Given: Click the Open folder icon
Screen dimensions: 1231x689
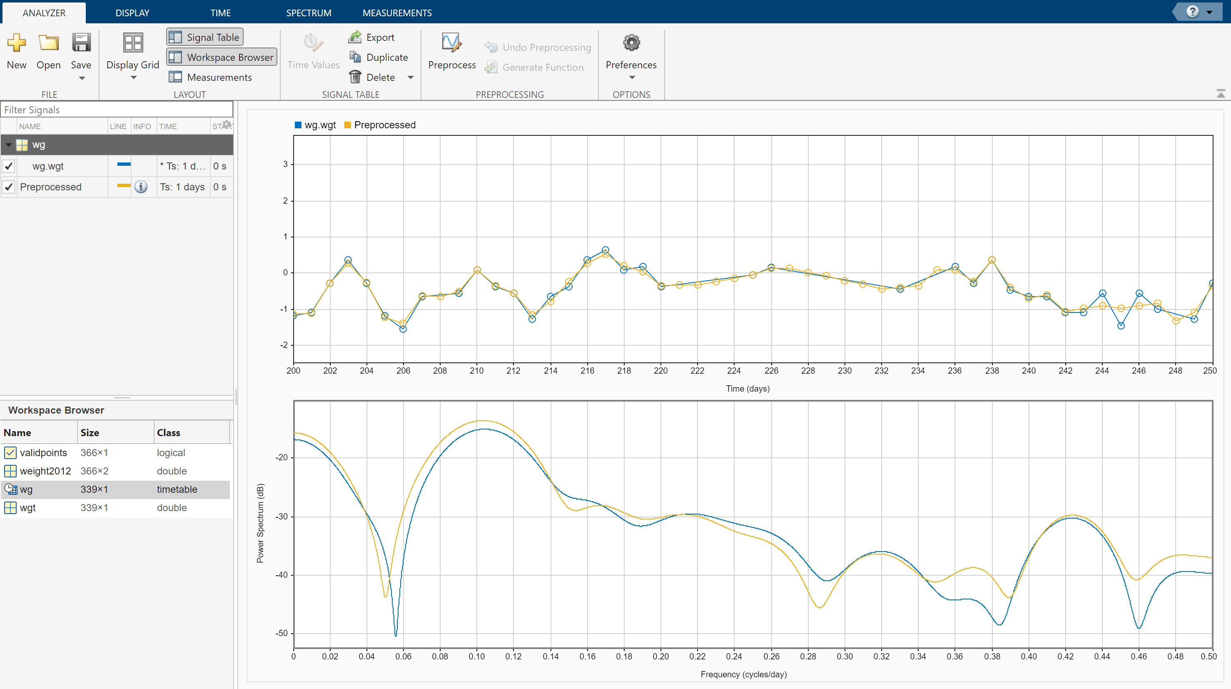Looking at the screenshot, I should pos(48,43).
